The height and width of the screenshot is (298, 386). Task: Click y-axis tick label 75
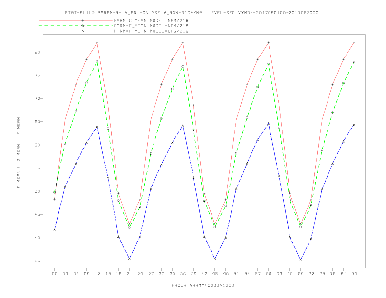(38, 75)
